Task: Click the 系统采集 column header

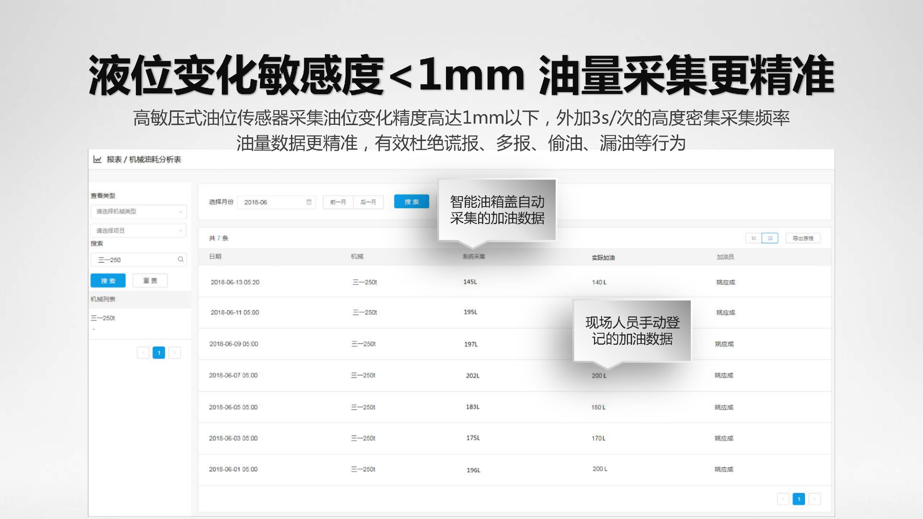Action: [474, 256]
